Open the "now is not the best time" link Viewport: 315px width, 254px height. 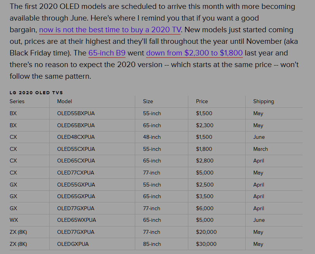coord(110,30)
